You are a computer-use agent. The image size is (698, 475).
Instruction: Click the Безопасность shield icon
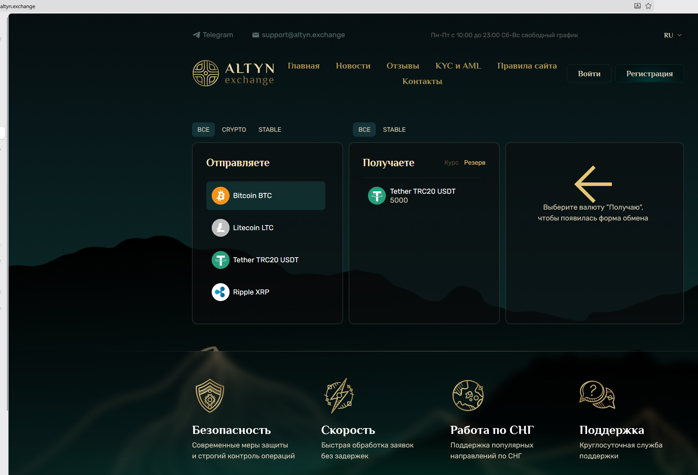pyautogui.click(x=210, y=396)
